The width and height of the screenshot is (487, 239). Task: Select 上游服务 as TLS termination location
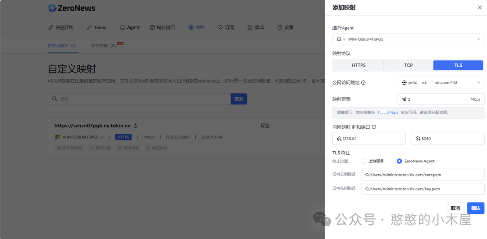[x=363, y=161]
